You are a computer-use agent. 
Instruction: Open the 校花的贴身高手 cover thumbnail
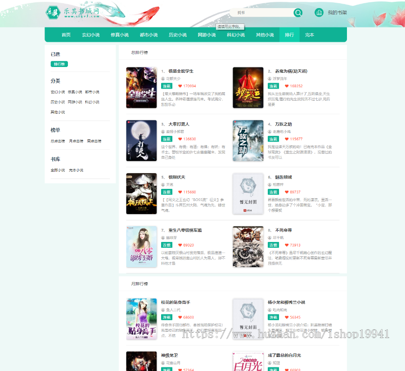pyautogui.click(x=141, y=319)
